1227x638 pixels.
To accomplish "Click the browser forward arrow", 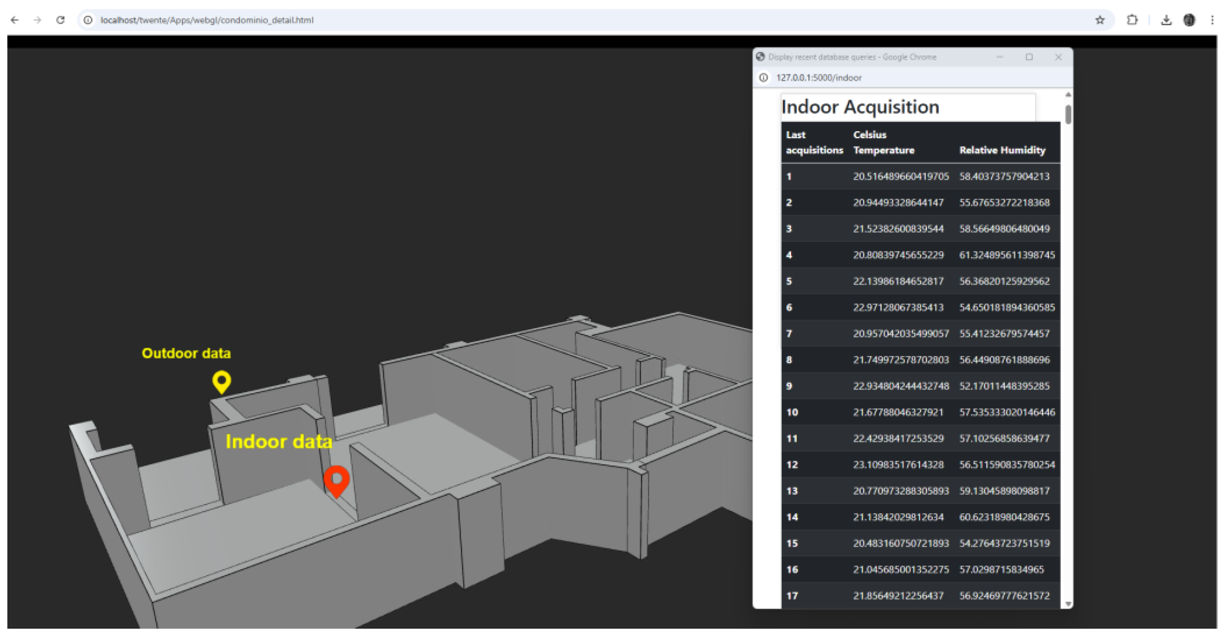I will (x=38, y=20).
